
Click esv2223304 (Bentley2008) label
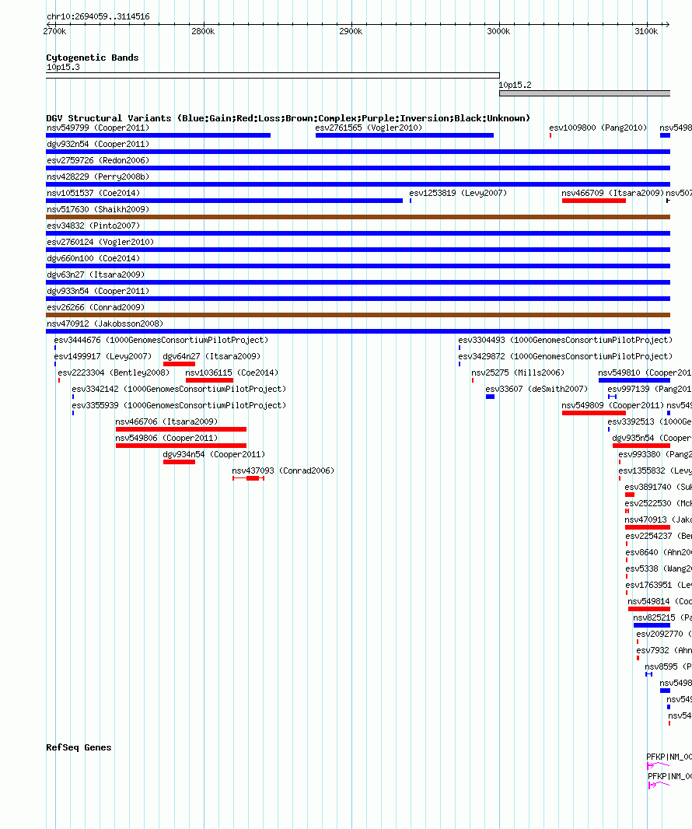coord(114,373)
